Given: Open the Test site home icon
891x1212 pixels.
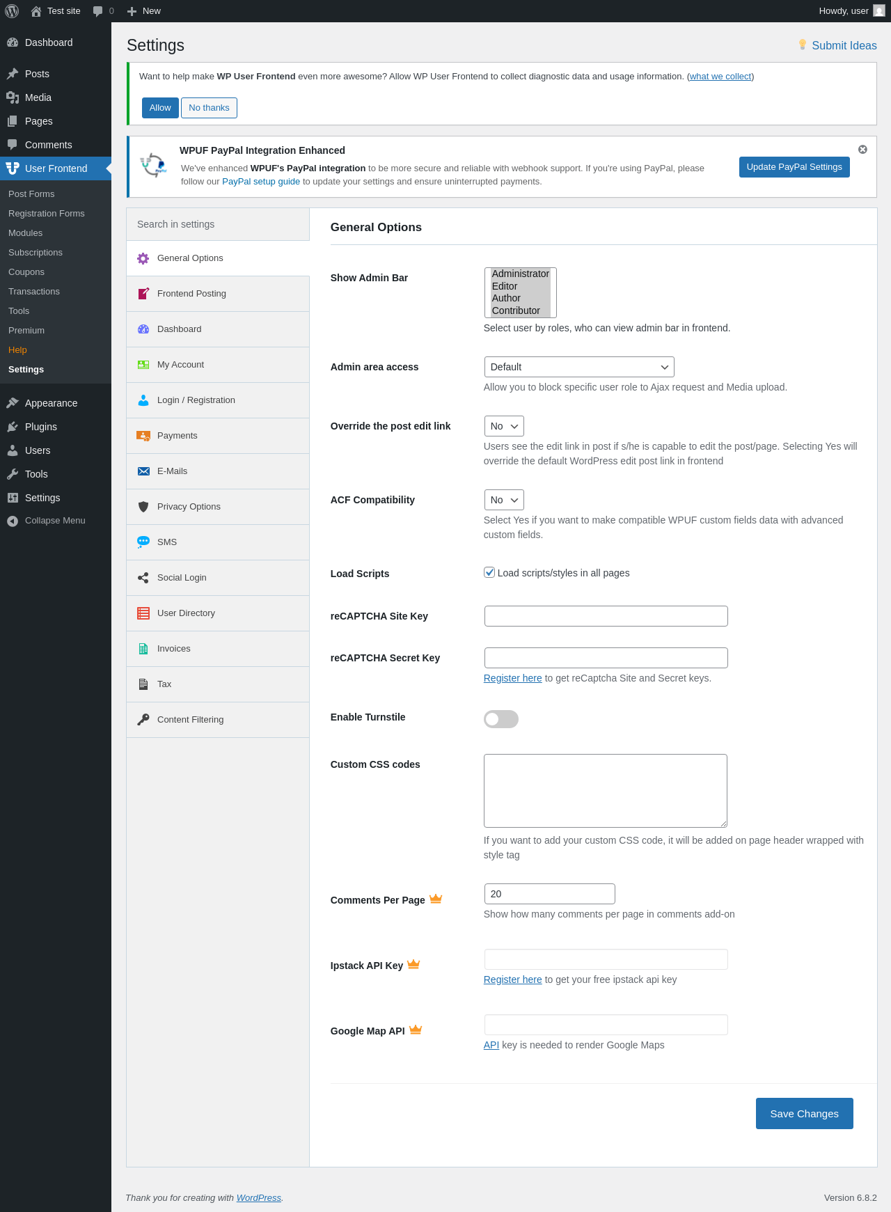Looking at the screenshot, I should [x=36, y=11].
